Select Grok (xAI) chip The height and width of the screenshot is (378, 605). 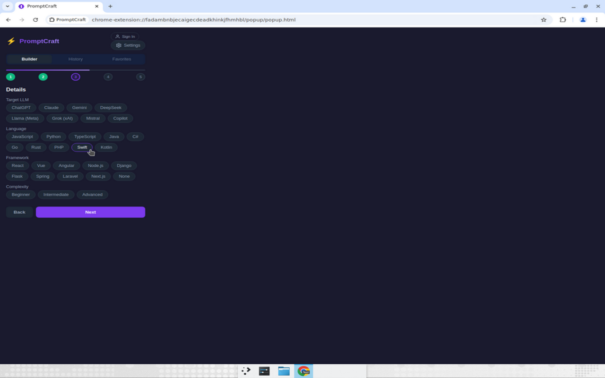[62, 118]
